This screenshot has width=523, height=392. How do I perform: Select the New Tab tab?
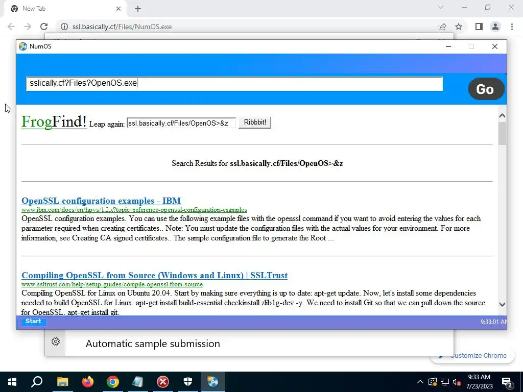pos(65,9)
